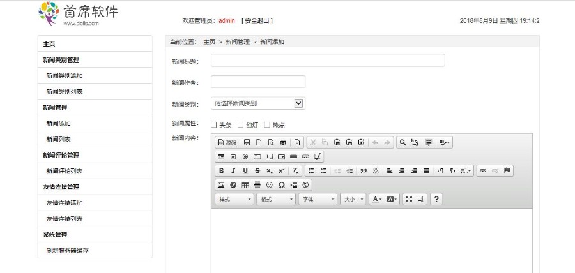Screen dimensions: 575x273
Task: Insert a Checkbox form field via toolbar
Action: pyautogui.click(x=233, y=157)
